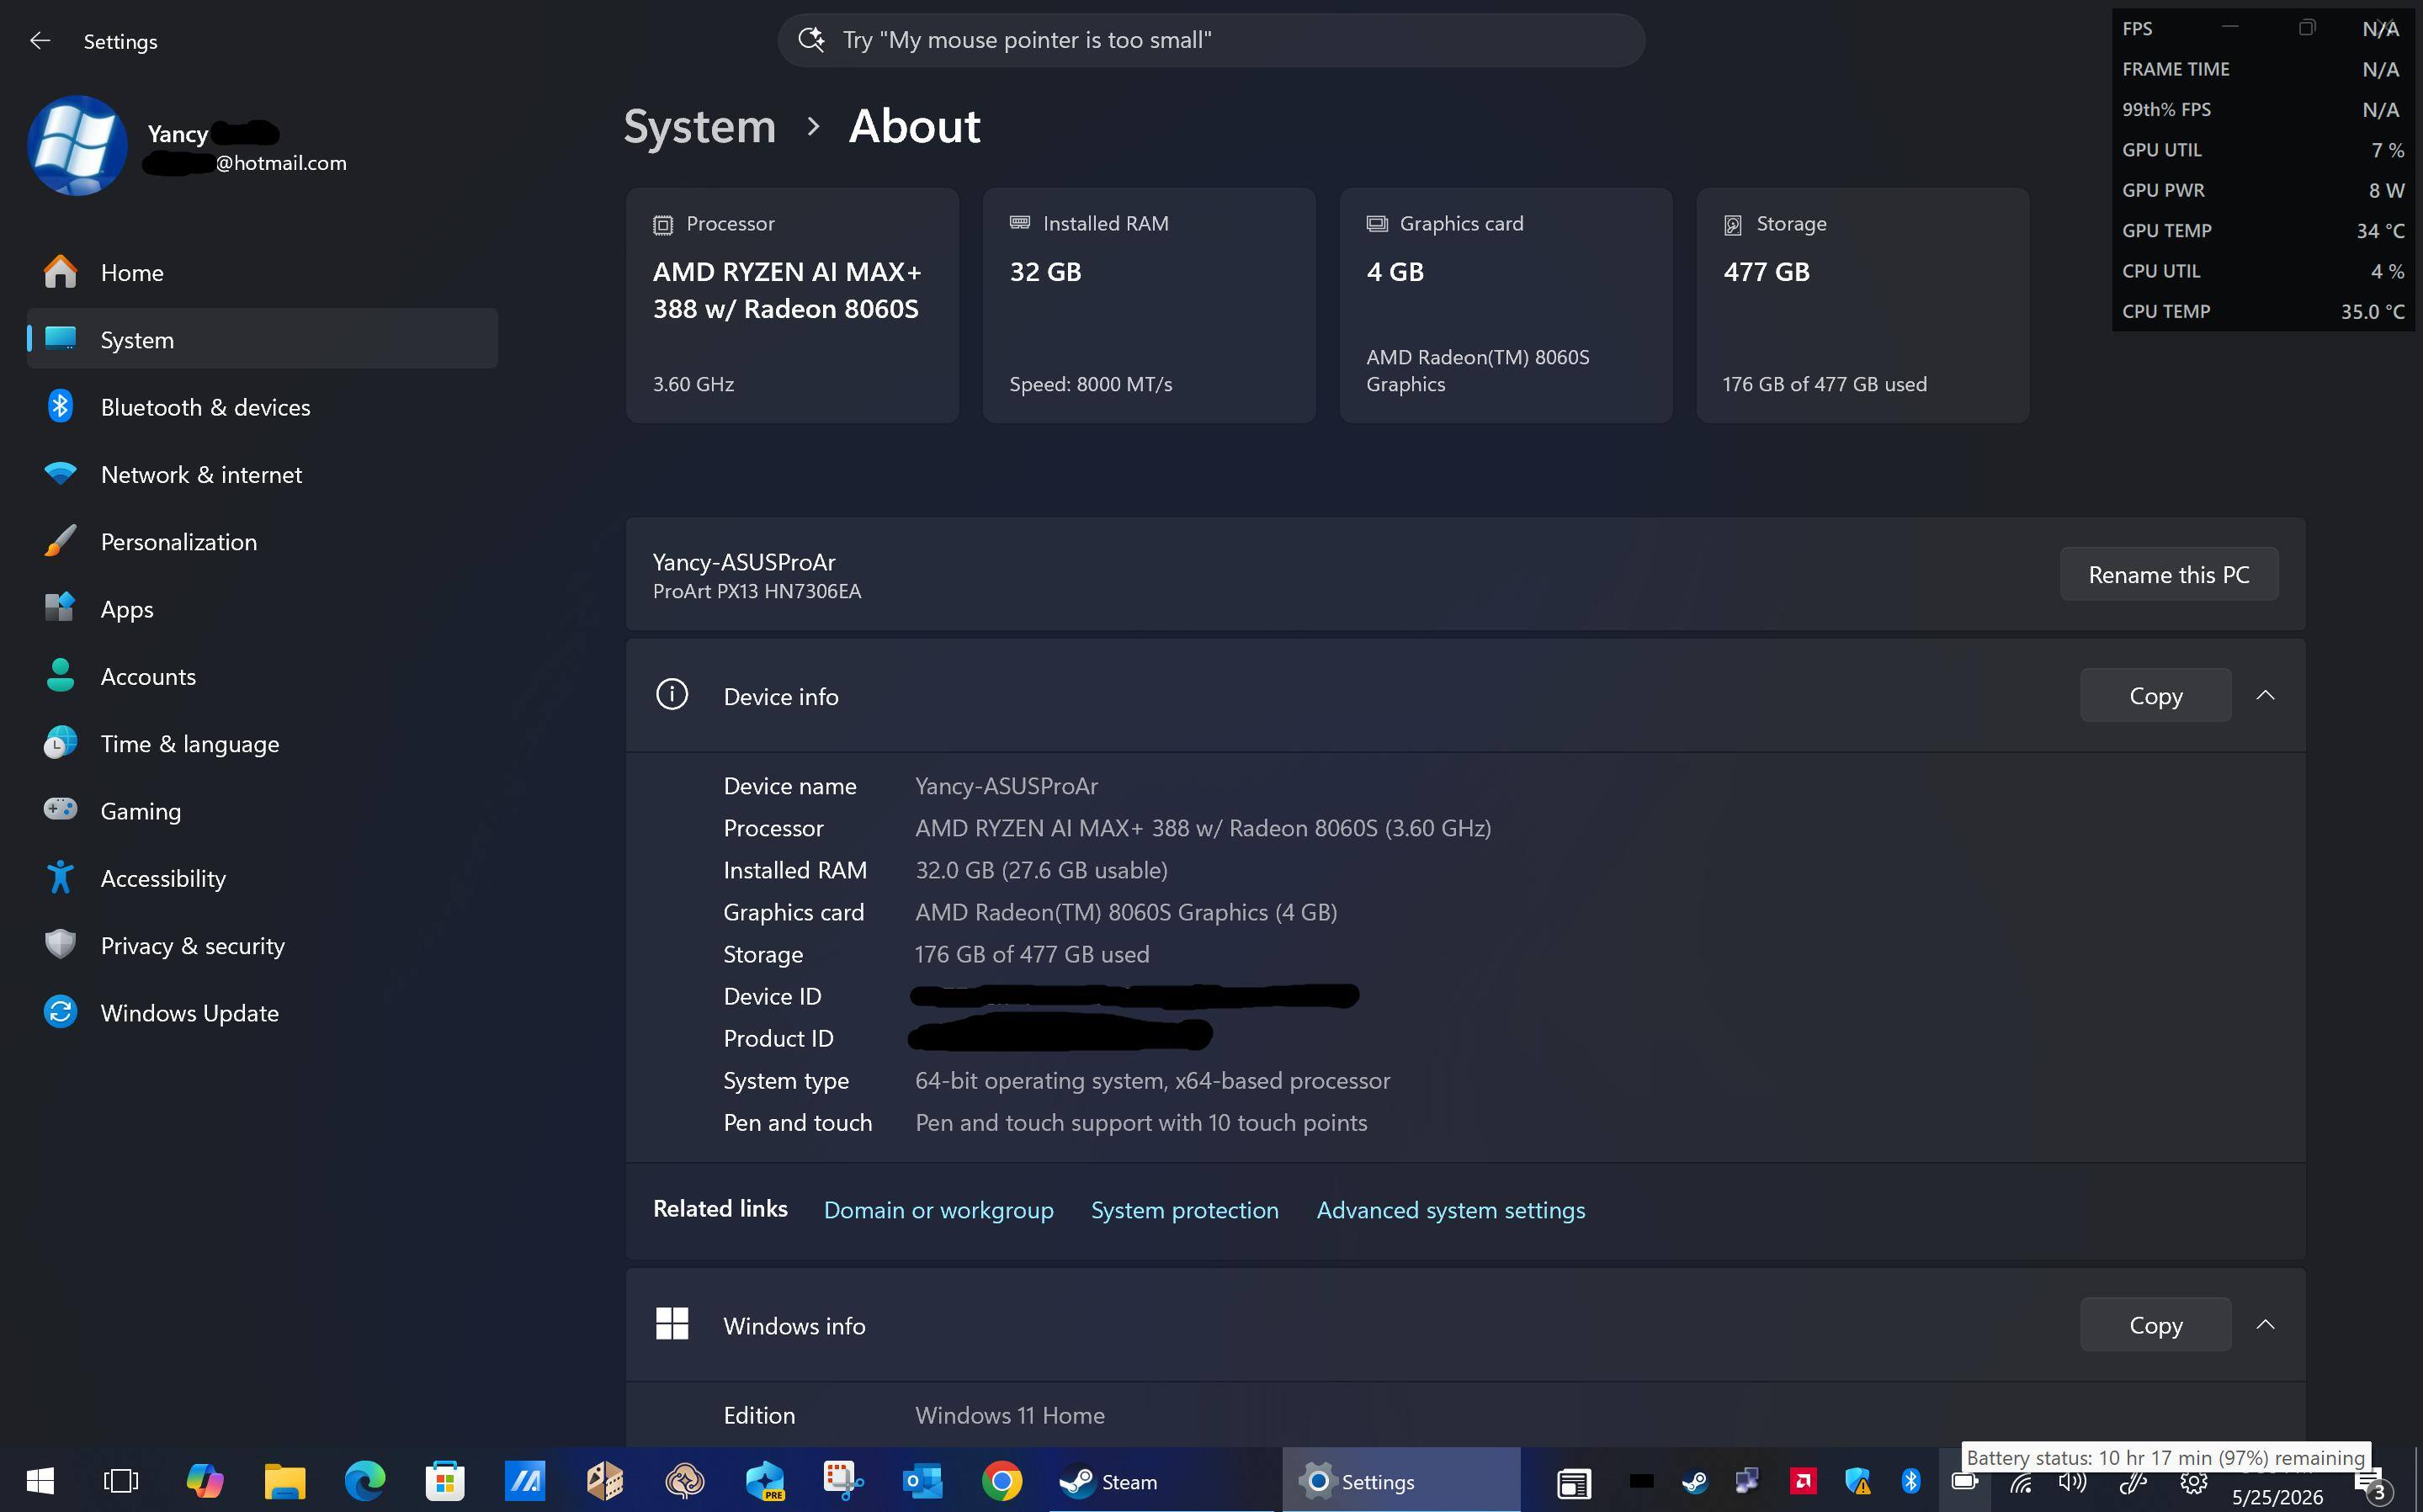Select the Processor summary card
Viewport: 2423px width, 1512px height.
point(792,305)
